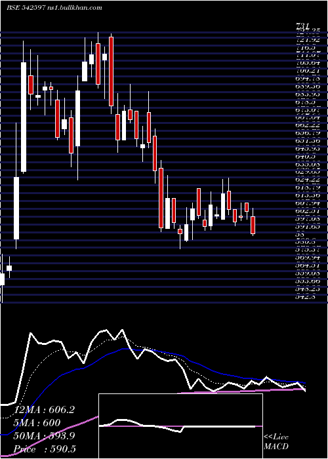The image size is (328, 459).
Task: Click the '731' top price axis label
Action: click(x=303, y=26)
